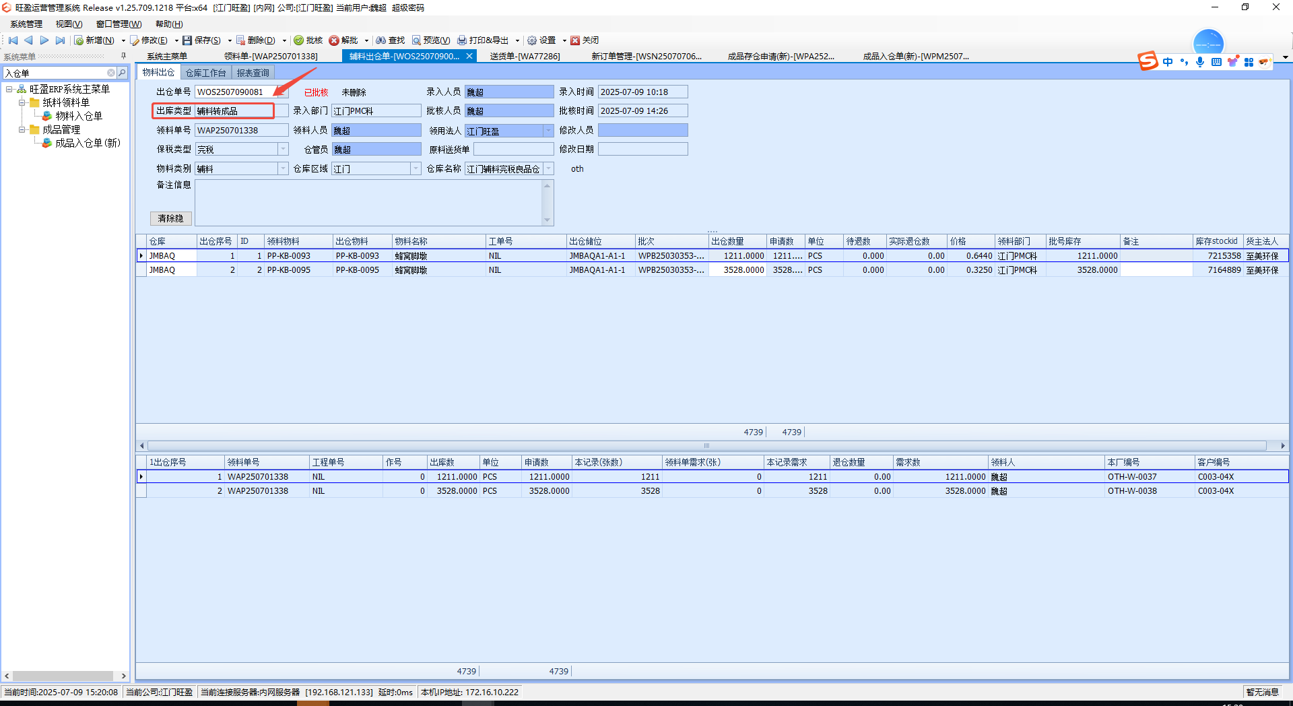This screenshot has width=1293, height=706.
Task: Open dropdown arrow next to 打印&导出
Action: 517,41
